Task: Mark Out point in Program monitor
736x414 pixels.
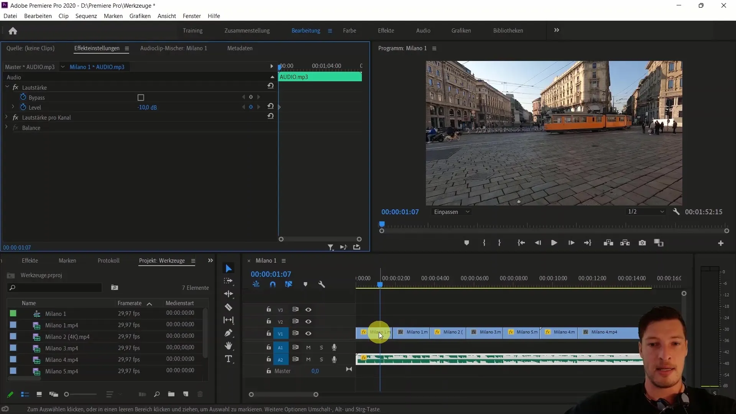Action: coord(499,243)
